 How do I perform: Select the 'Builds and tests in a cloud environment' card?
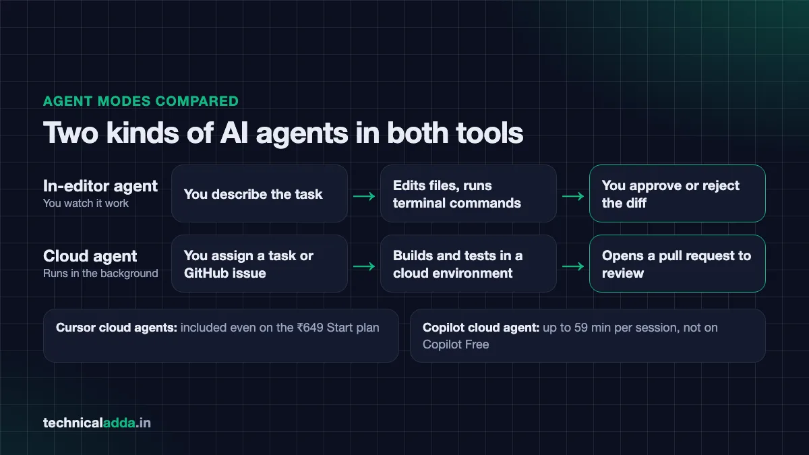point(469,264)
